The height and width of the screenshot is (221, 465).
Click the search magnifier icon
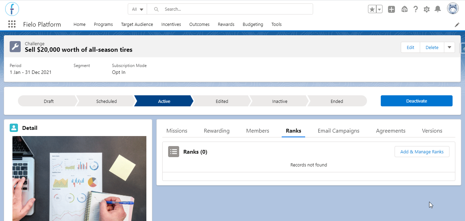[x=156, y=9]
